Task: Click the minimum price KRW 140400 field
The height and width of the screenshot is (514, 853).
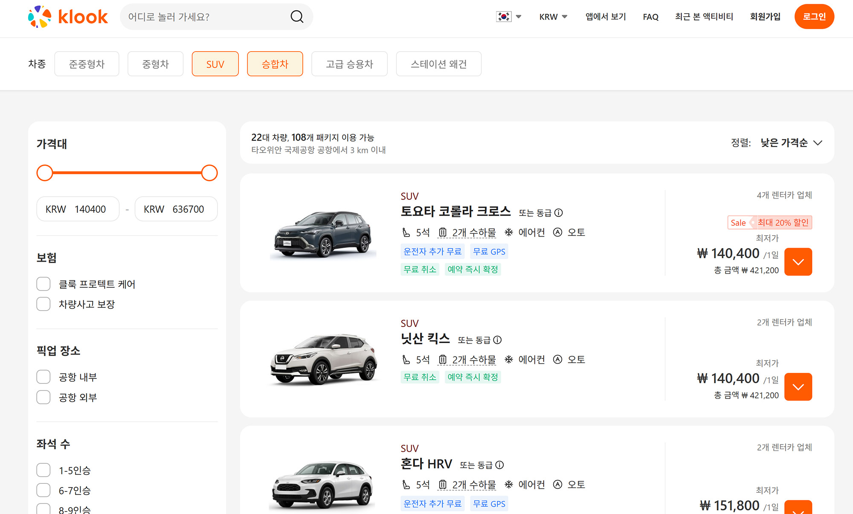Action: (x=78, y=209)
